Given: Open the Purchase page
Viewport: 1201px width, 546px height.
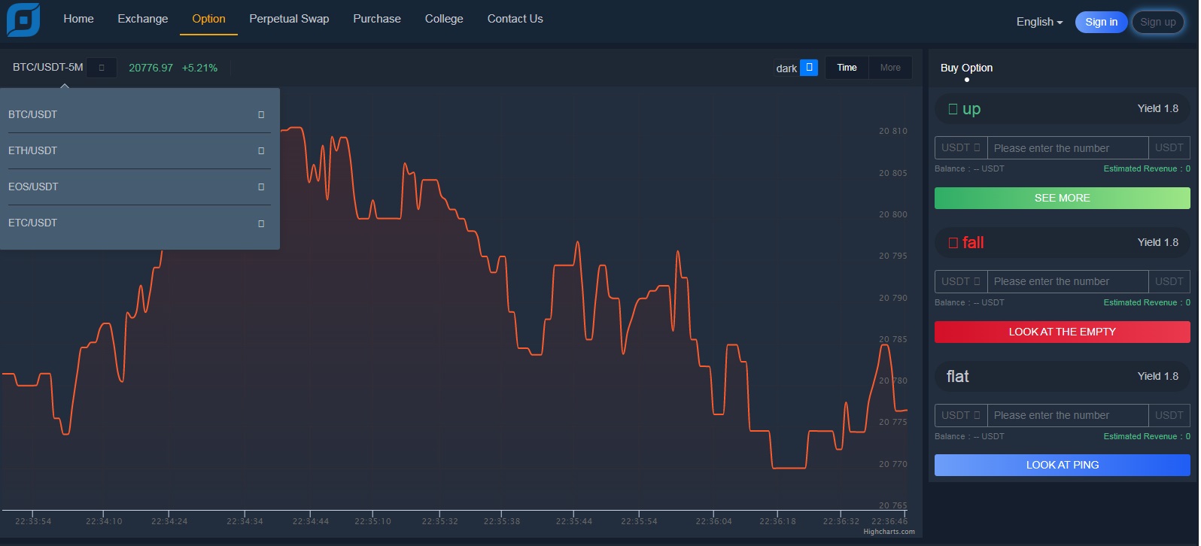Looking at the screenshot, I should tap(377, 19).
